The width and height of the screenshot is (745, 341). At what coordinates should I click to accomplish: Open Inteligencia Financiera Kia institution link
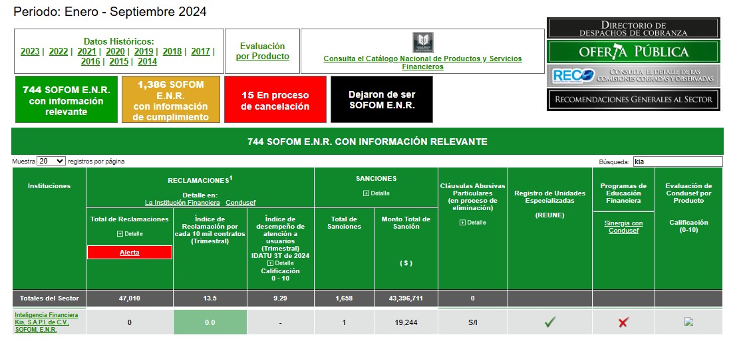click(x=46, y=322)
